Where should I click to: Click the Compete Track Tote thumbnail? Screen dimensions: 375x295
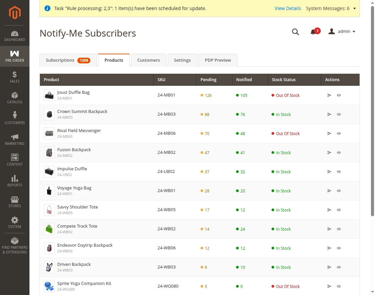[x=49, y=229]
